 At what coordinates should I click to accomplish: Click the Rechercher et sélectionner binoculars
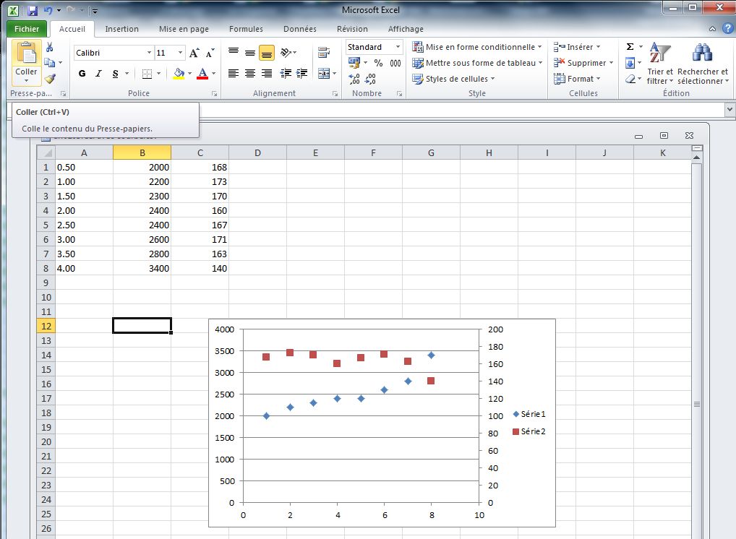[702, 64]
